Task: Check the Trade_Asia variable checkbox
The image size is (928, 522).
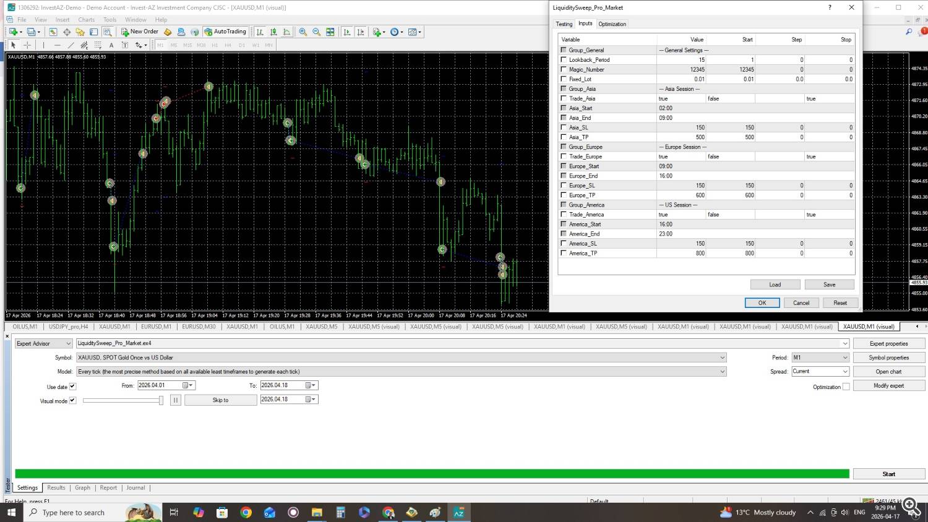Action: pyautogui.click(x=564, y=98)
